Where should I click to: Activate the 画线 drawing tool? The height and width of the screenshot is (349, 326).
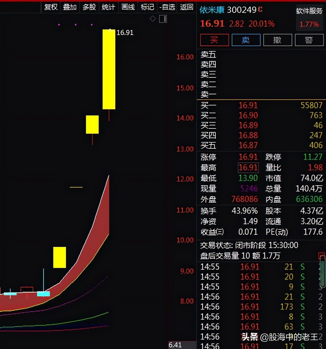(128, 7)
